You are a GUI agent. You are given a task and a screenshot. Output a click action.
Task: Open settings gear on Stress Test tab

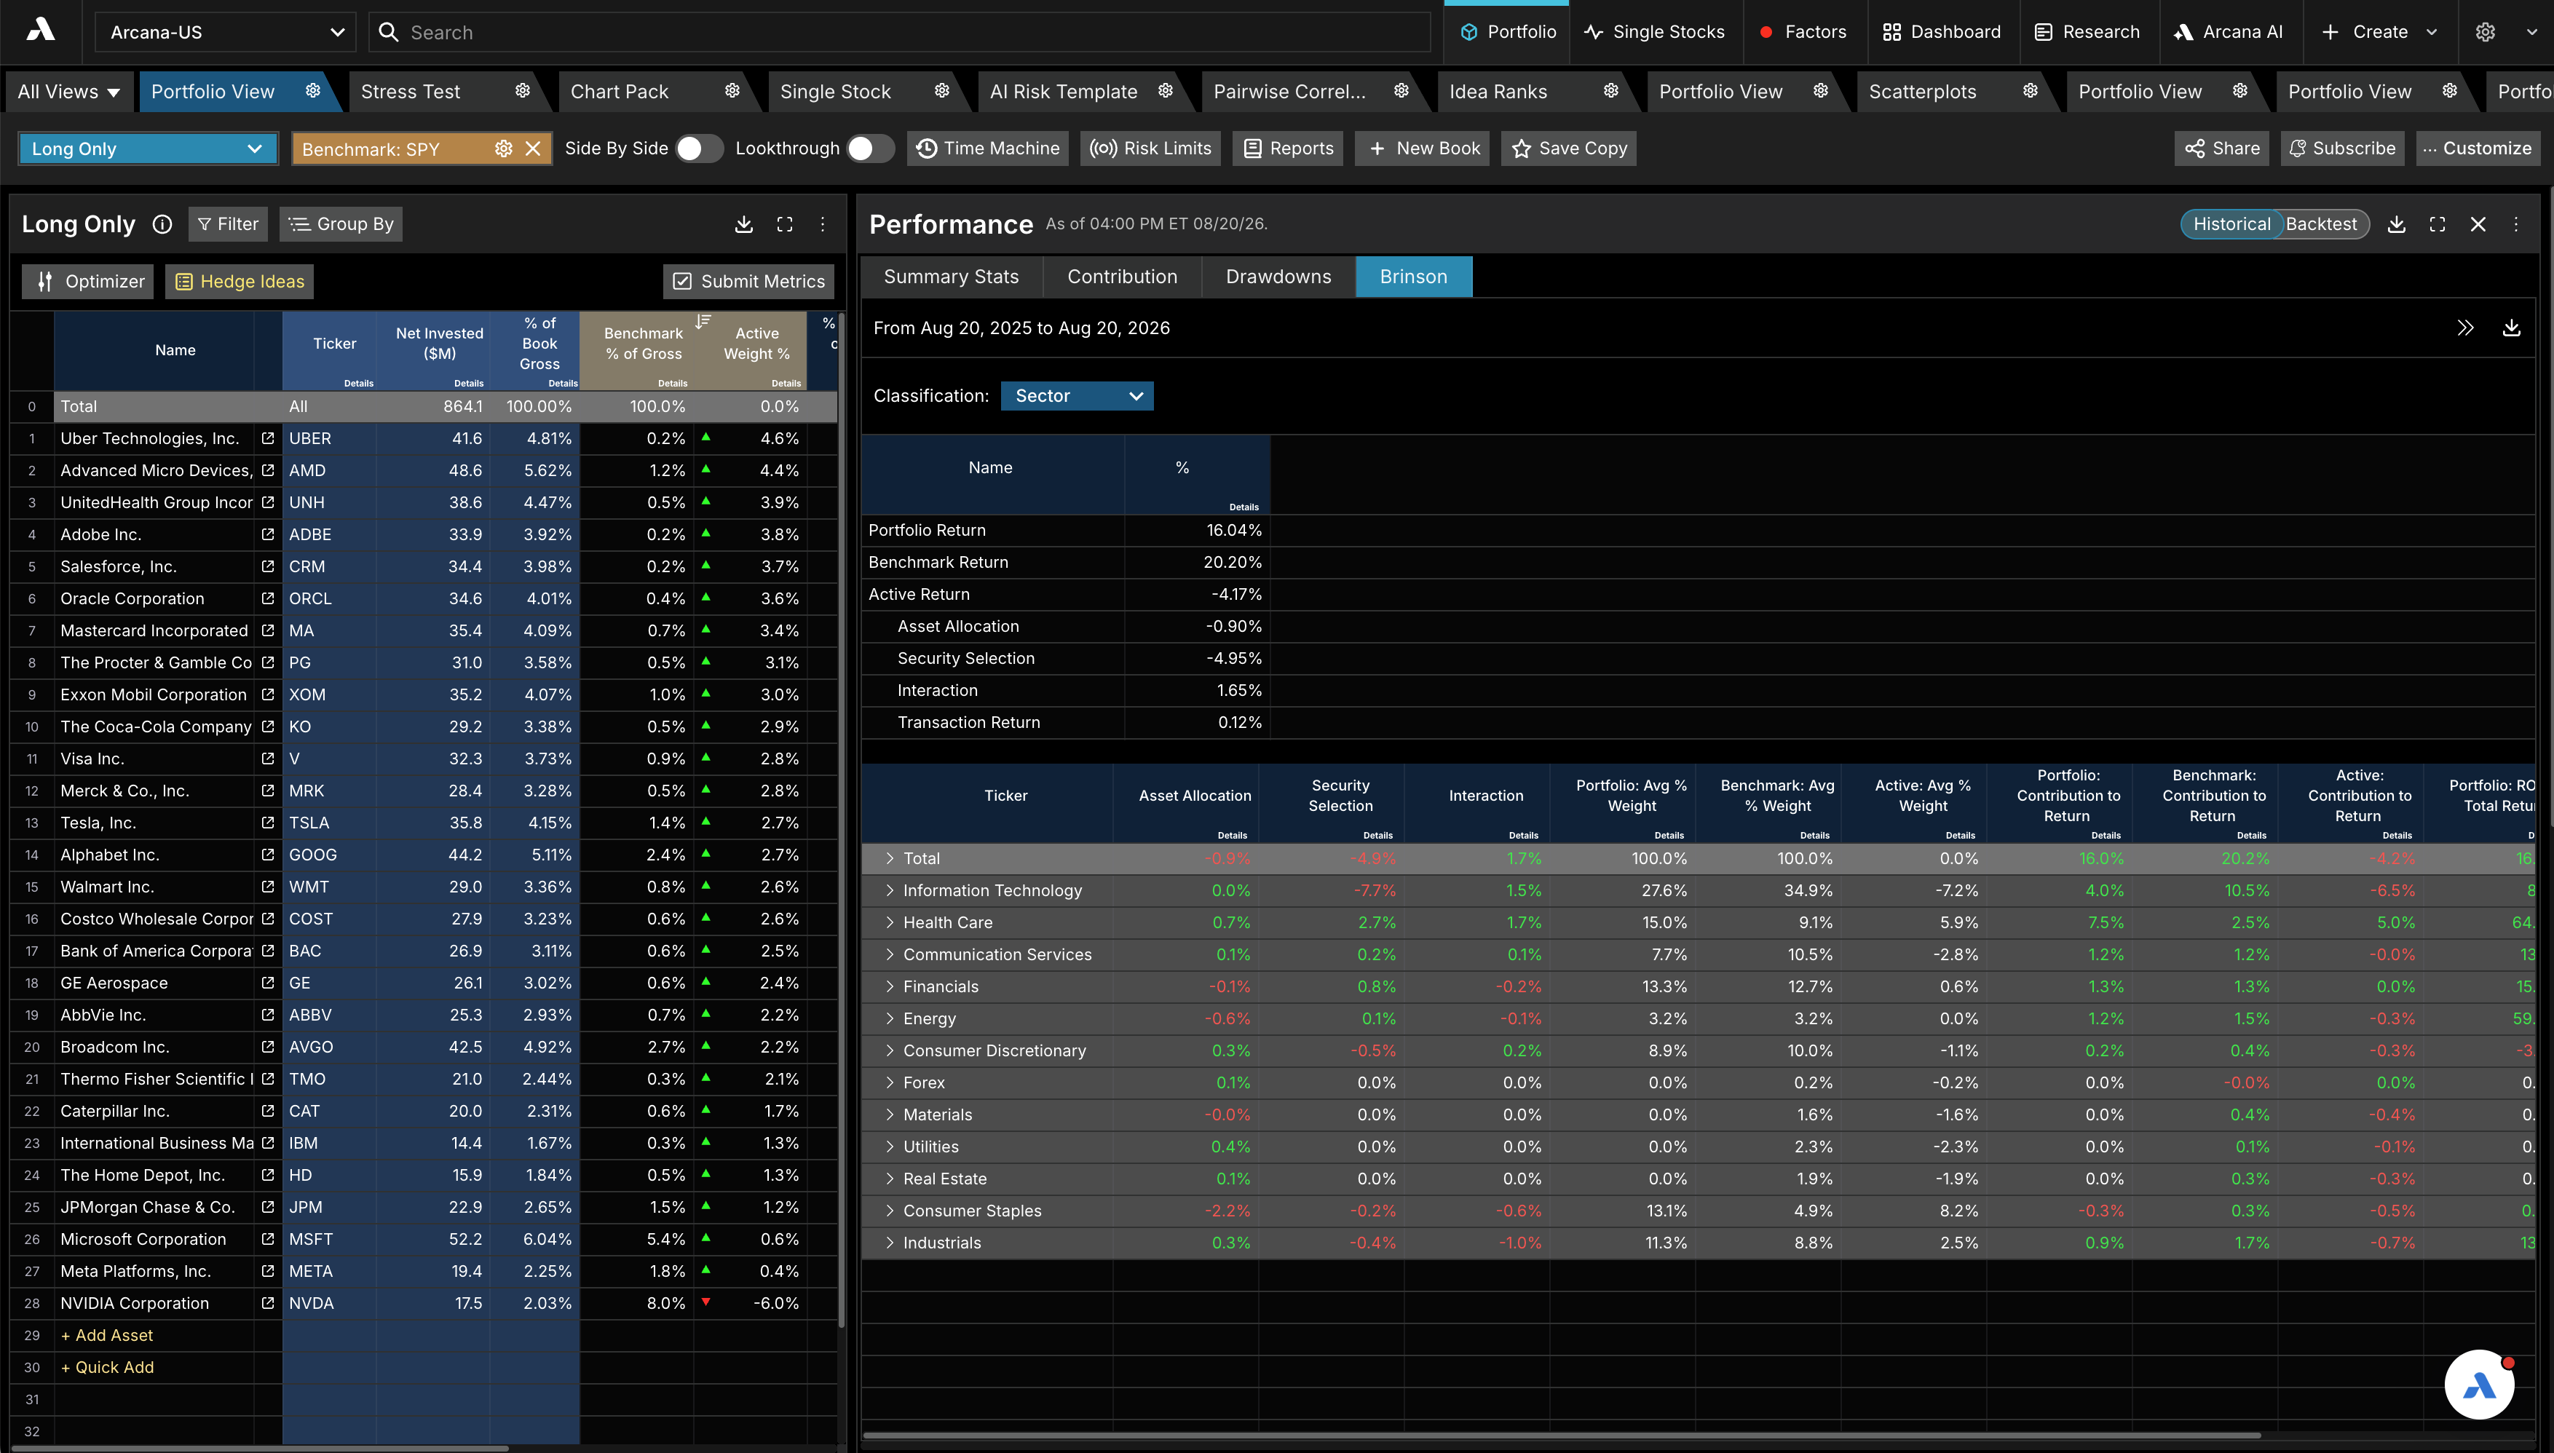coord(522,91)
